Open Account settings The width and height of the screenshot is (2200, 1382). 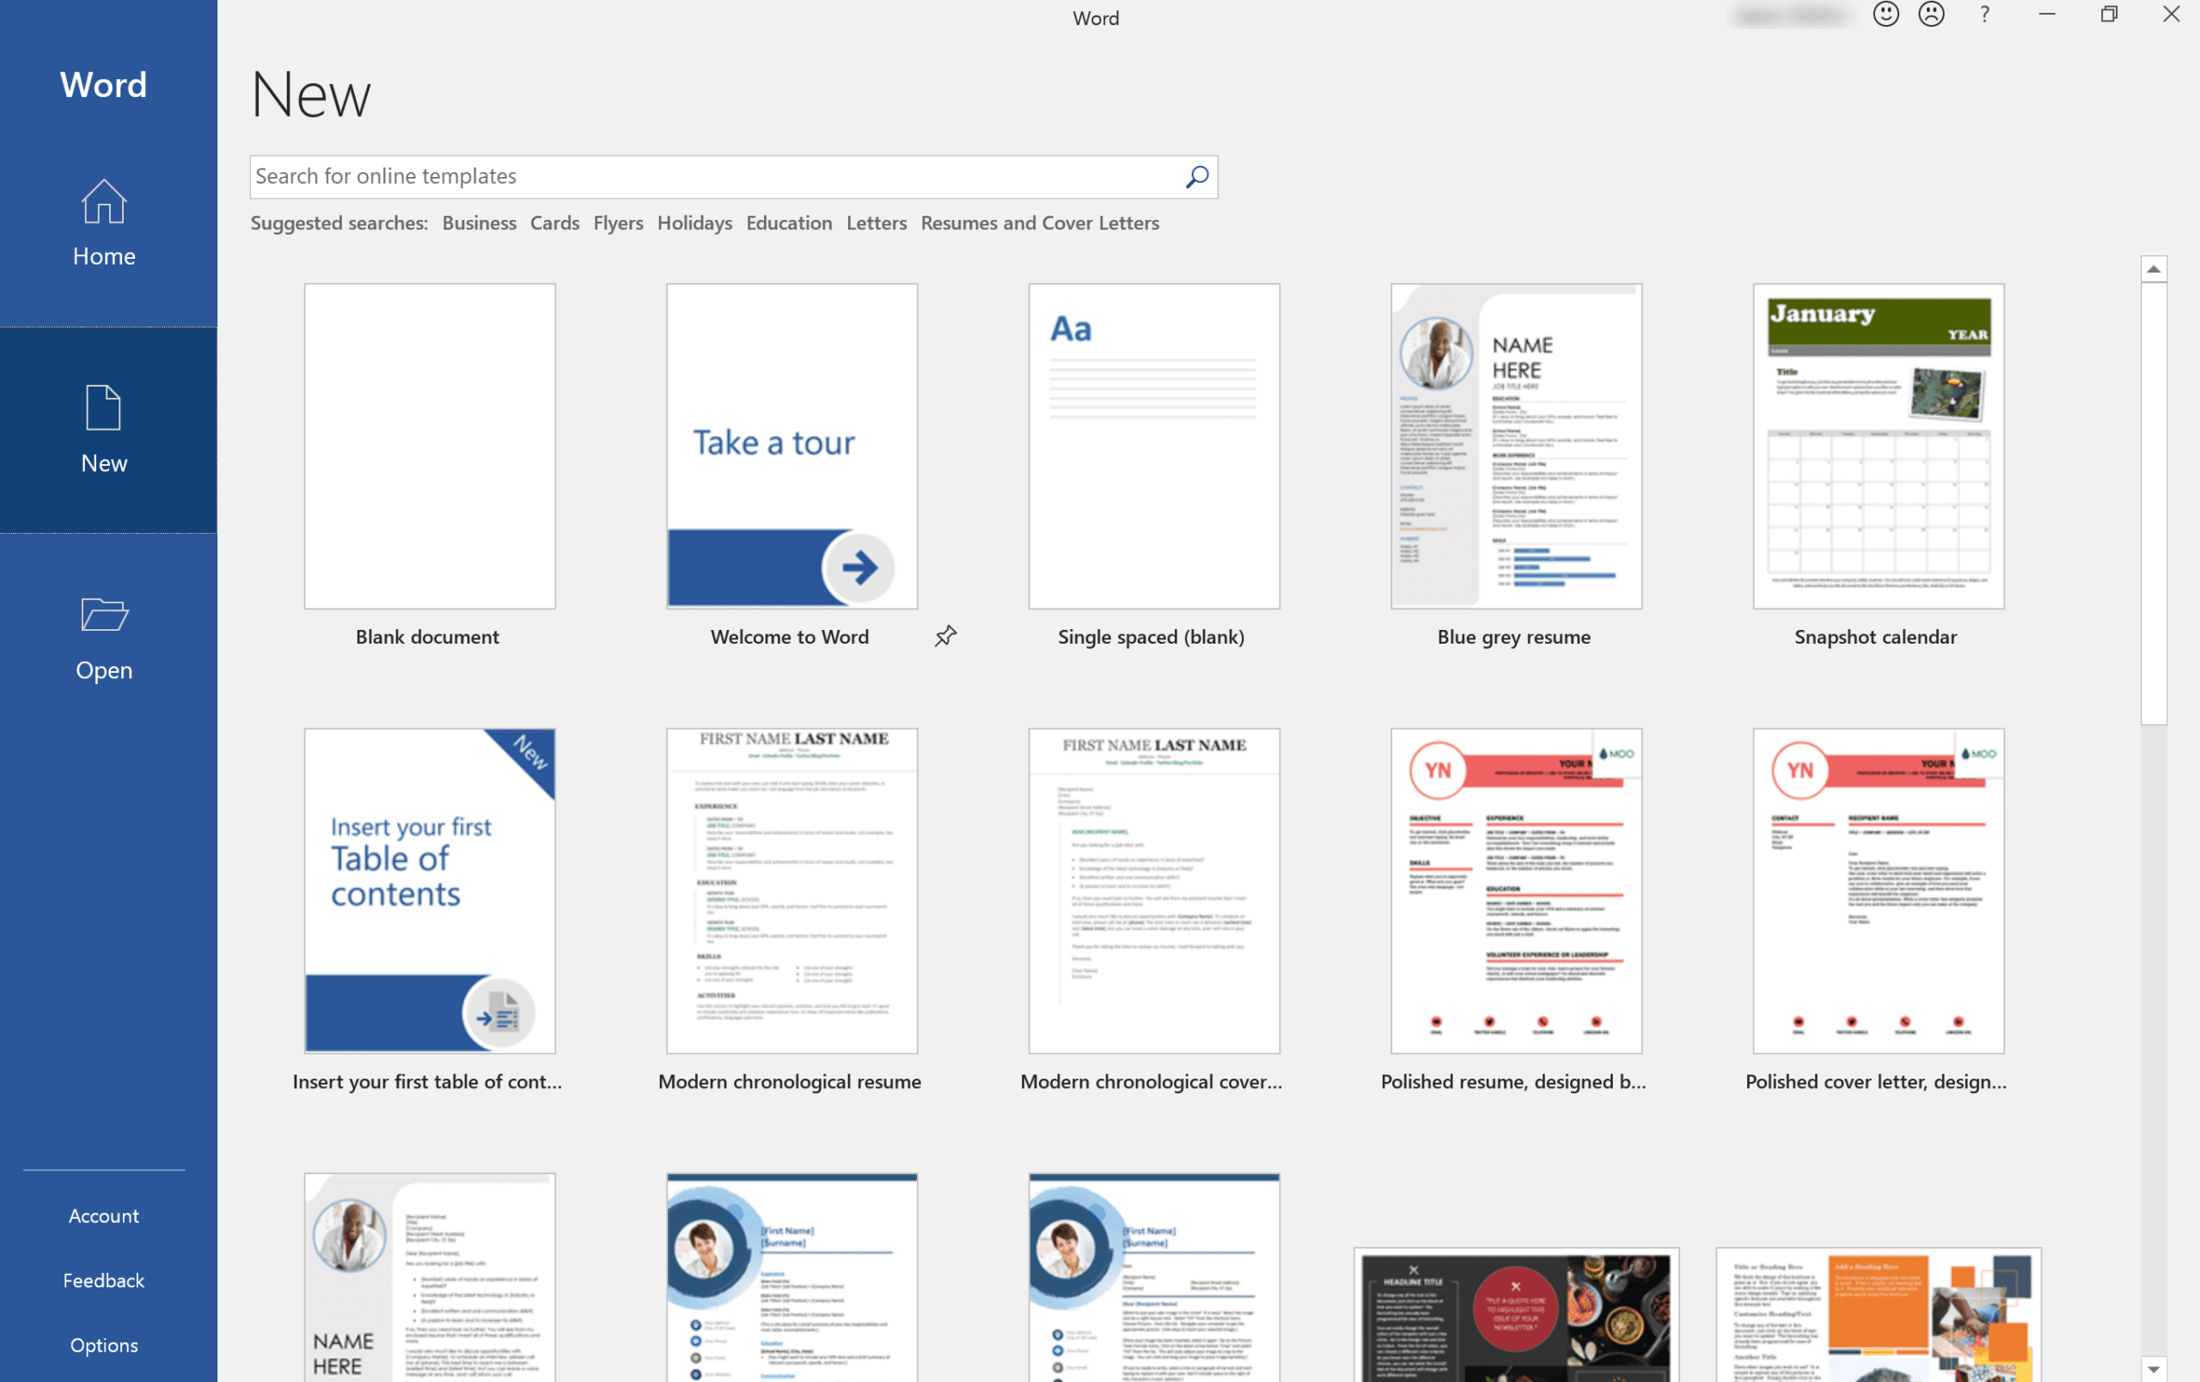[102, 1214]
